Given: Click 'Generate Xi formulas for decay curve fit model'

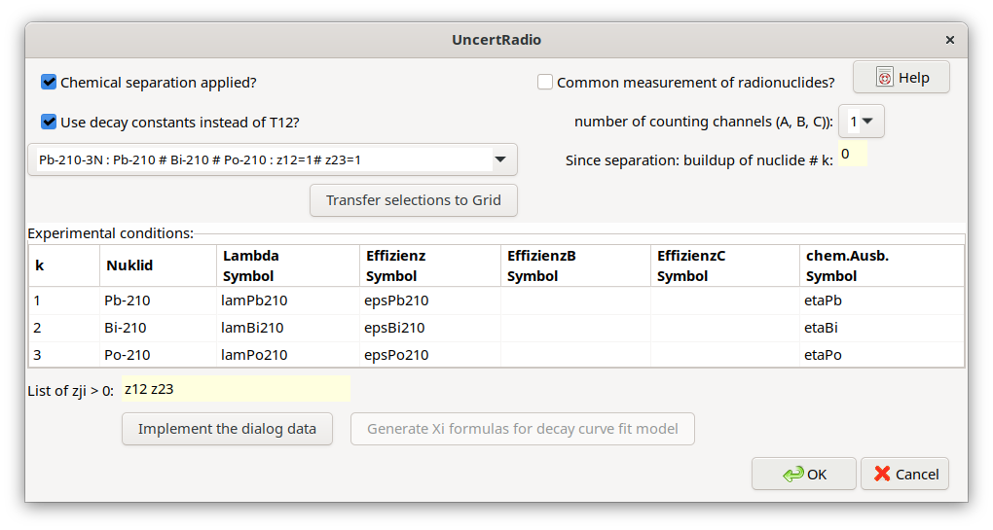Looking at the screenshot, I should coord(523,429).
